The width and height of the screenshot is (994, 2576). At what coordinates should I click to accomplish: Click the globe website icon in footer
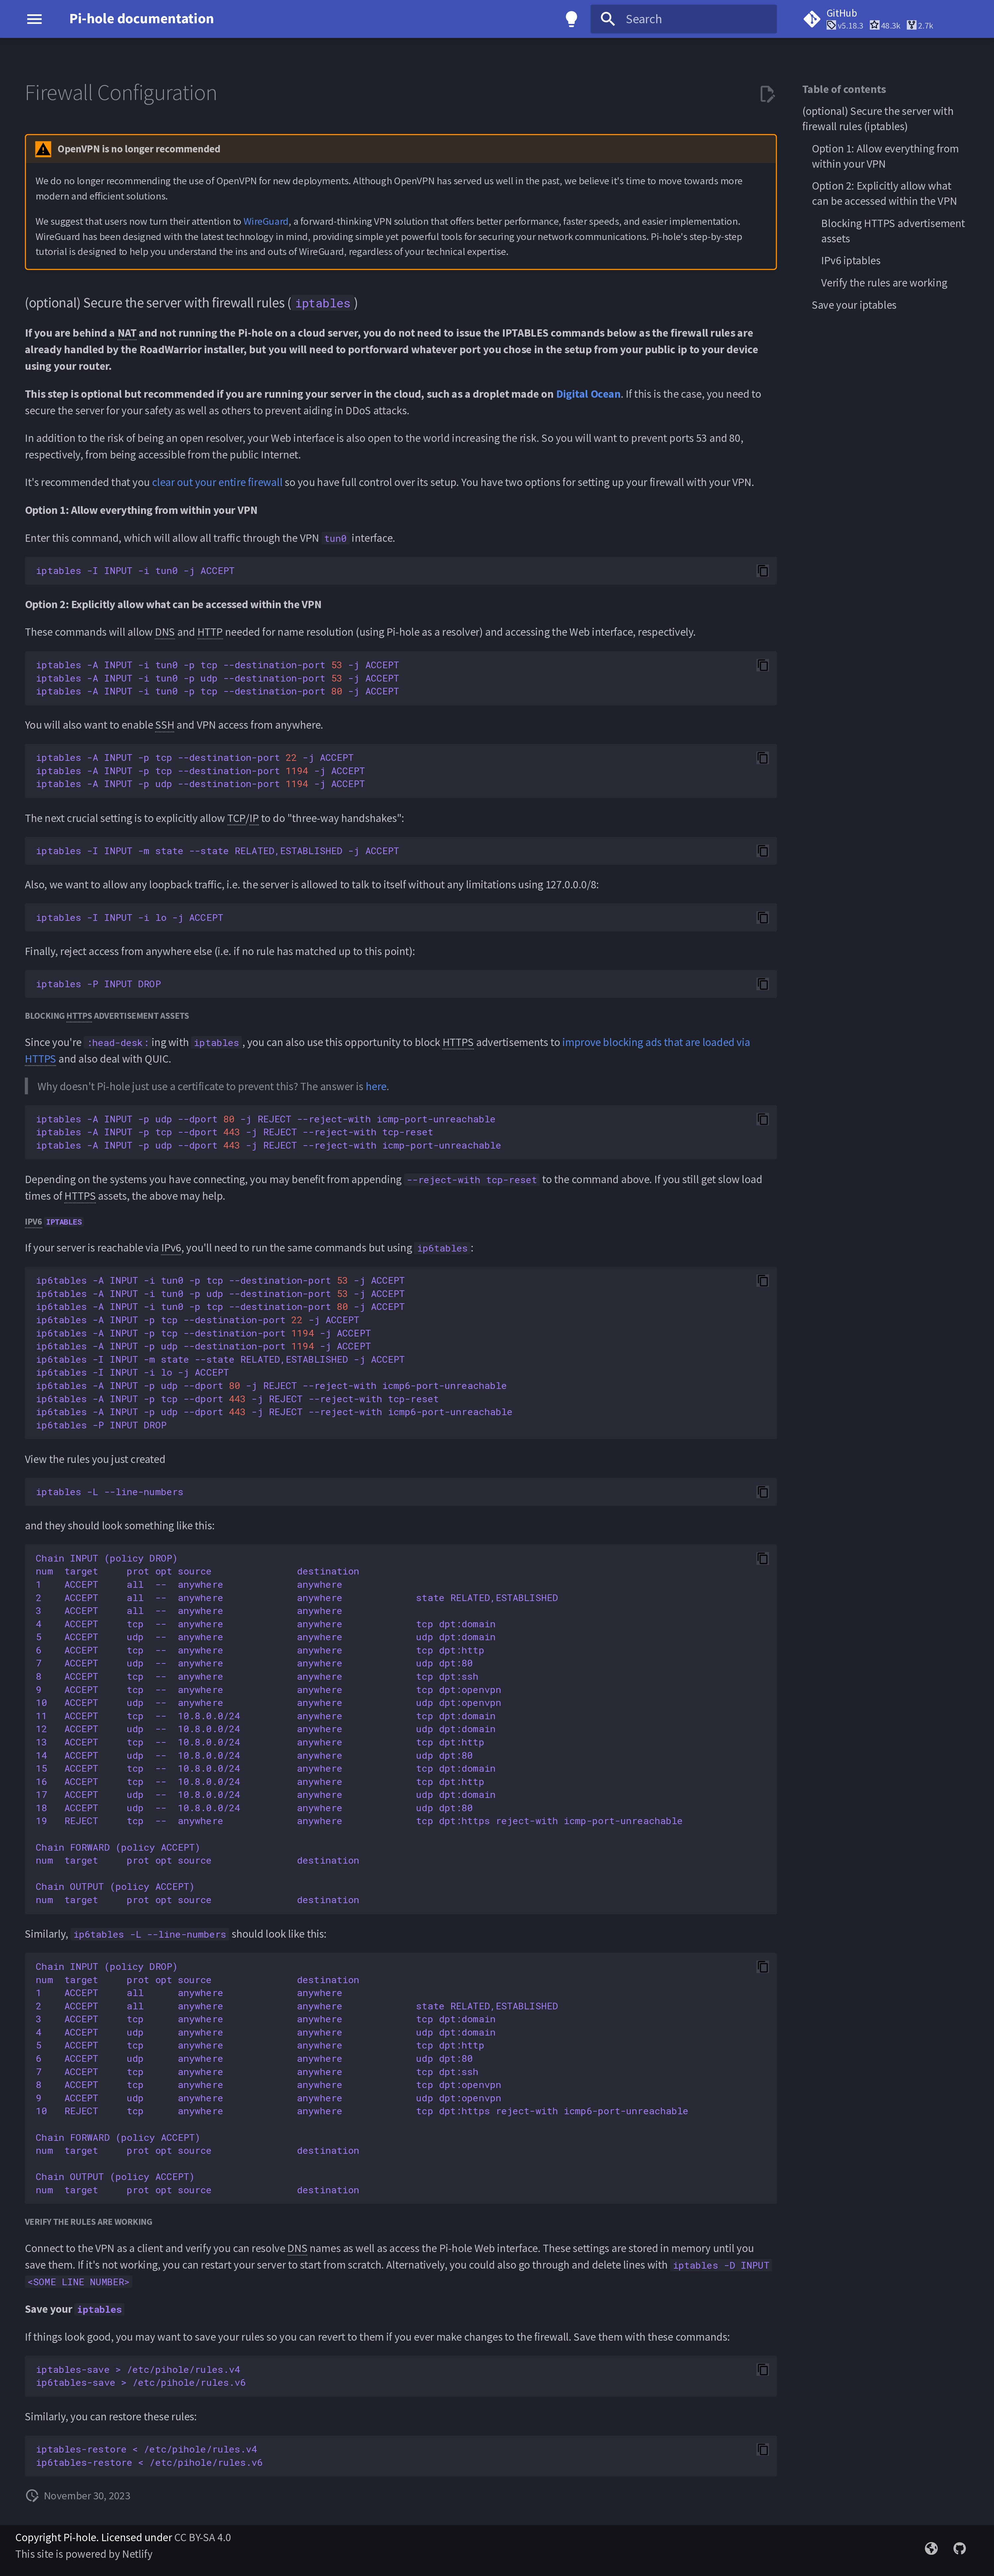[931, 2548]
